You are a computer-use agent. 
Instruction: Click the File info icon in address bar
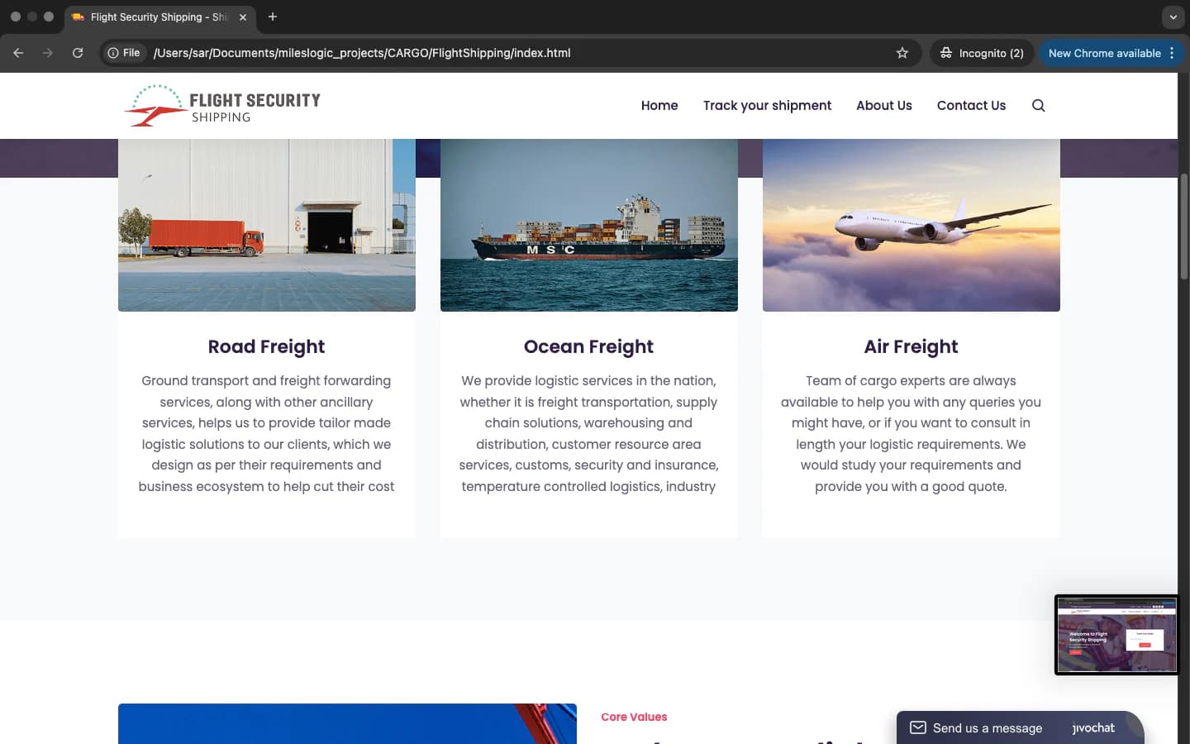(124, 53)
